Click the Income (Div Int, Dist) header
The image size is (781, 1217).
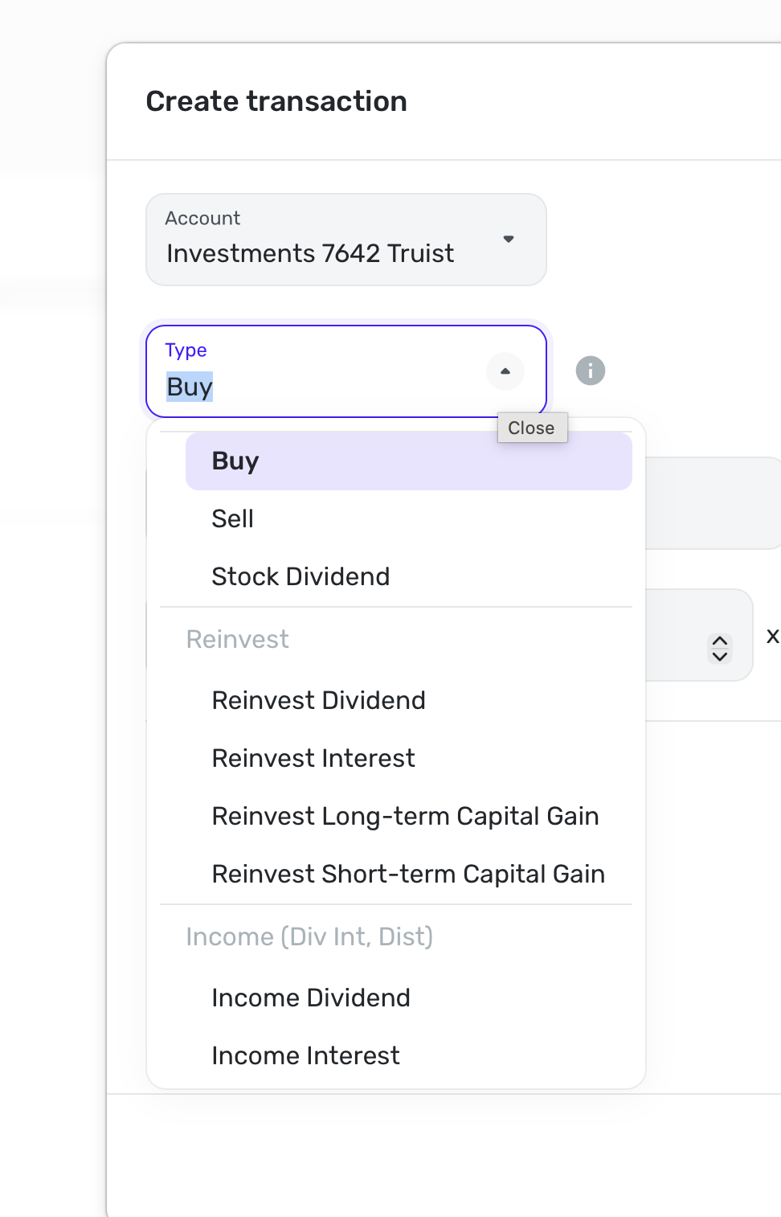[x=309, y=936]
